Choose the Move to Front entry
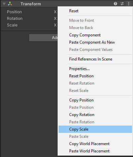The height and width of the screenshot is (157, 133). pos(95,20)
